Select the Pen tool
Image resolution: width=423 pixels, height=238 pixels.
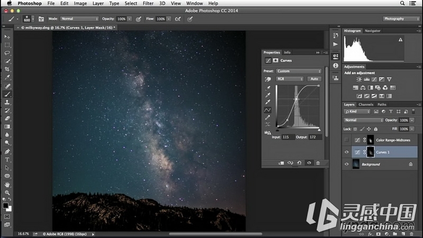pyautogui.click(x=7, y=151)
